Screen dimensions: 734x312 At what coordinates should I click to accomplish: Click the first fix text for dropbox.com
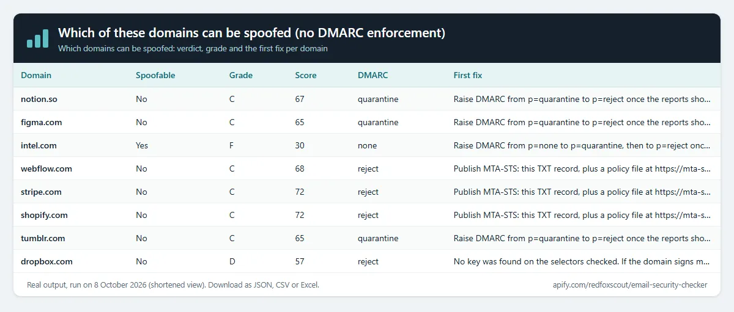(x=582, y=261)
